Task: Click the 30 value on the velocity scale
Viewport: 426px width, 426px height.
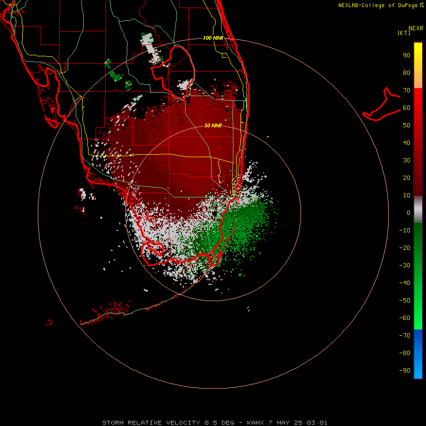Action: (x=407, y=160)
